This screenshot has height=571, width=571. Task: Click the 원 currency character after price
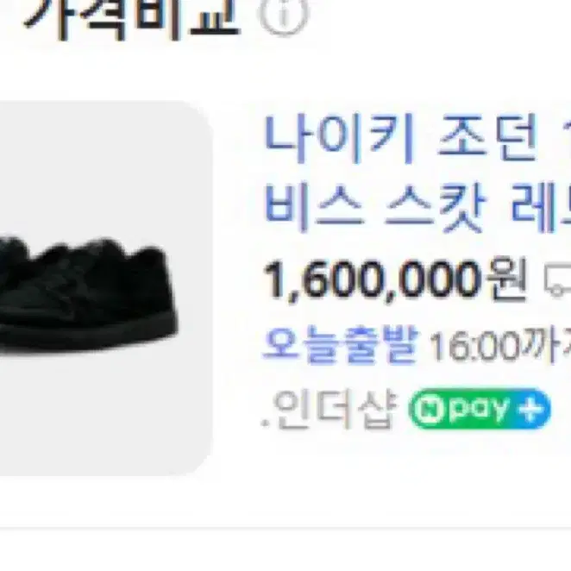click(x=506, y=279)
